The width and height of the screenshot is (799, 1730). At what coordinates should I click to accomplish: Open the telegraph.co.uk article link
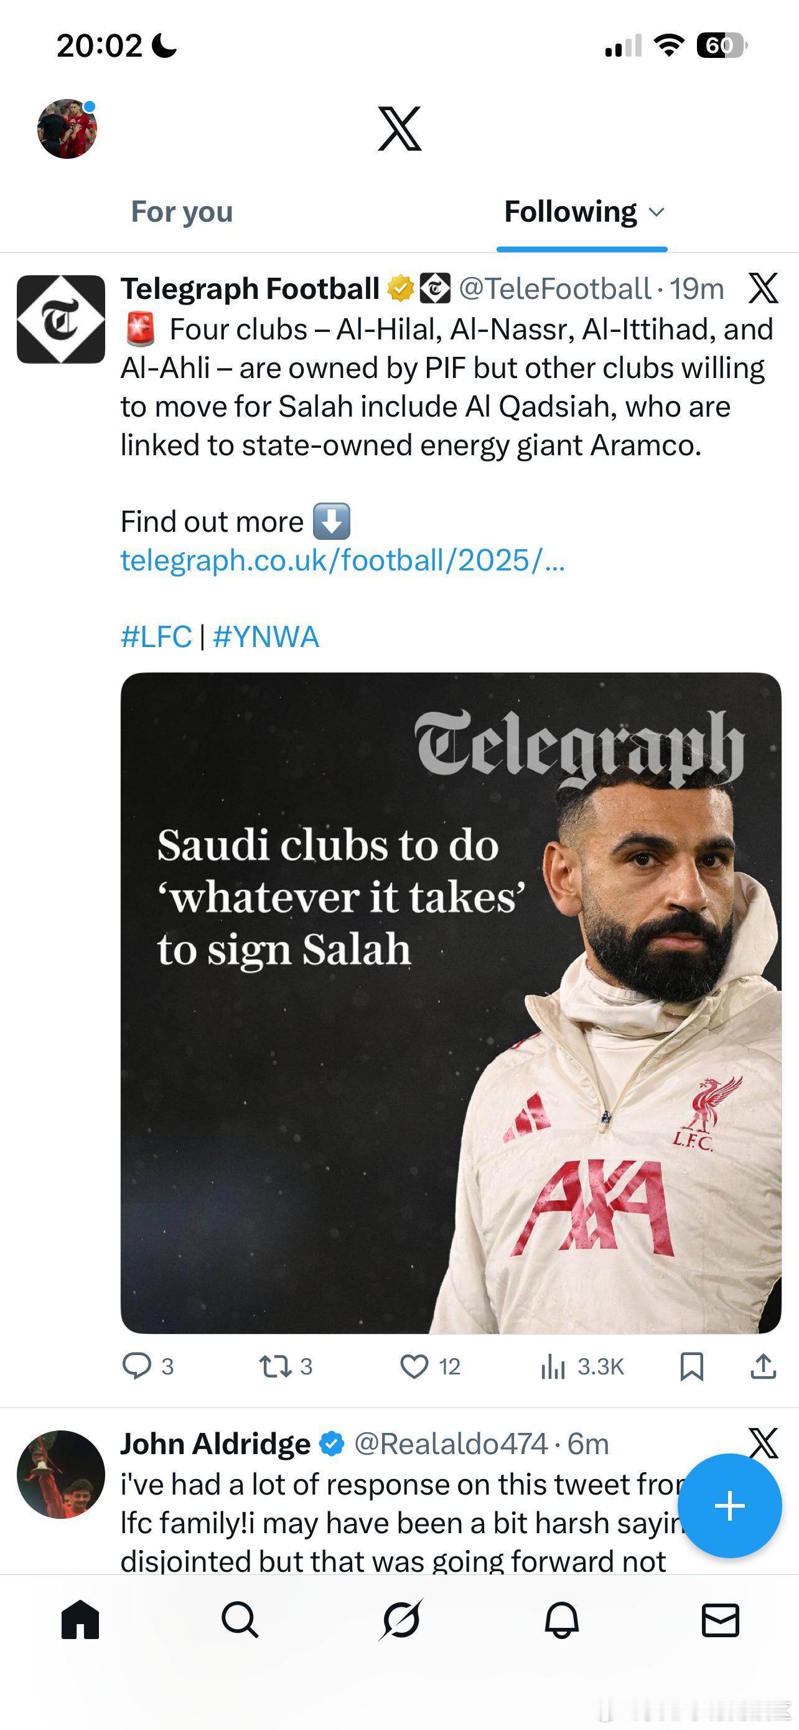[342, 560]
